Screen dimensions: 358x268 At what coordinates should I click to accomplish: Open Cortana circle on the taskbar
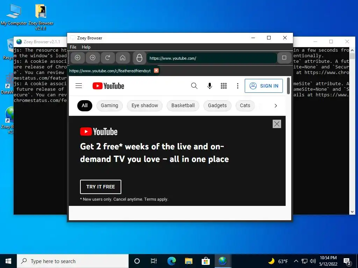[x=137, y=261]
